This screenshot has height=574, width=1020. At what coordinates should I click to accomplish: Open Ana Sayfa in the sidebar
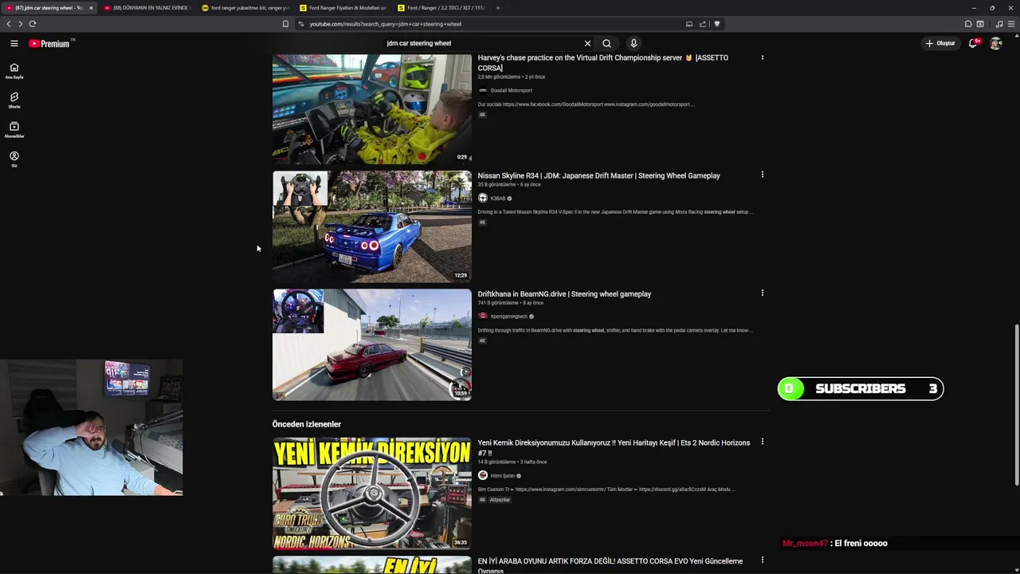(14, 71)
